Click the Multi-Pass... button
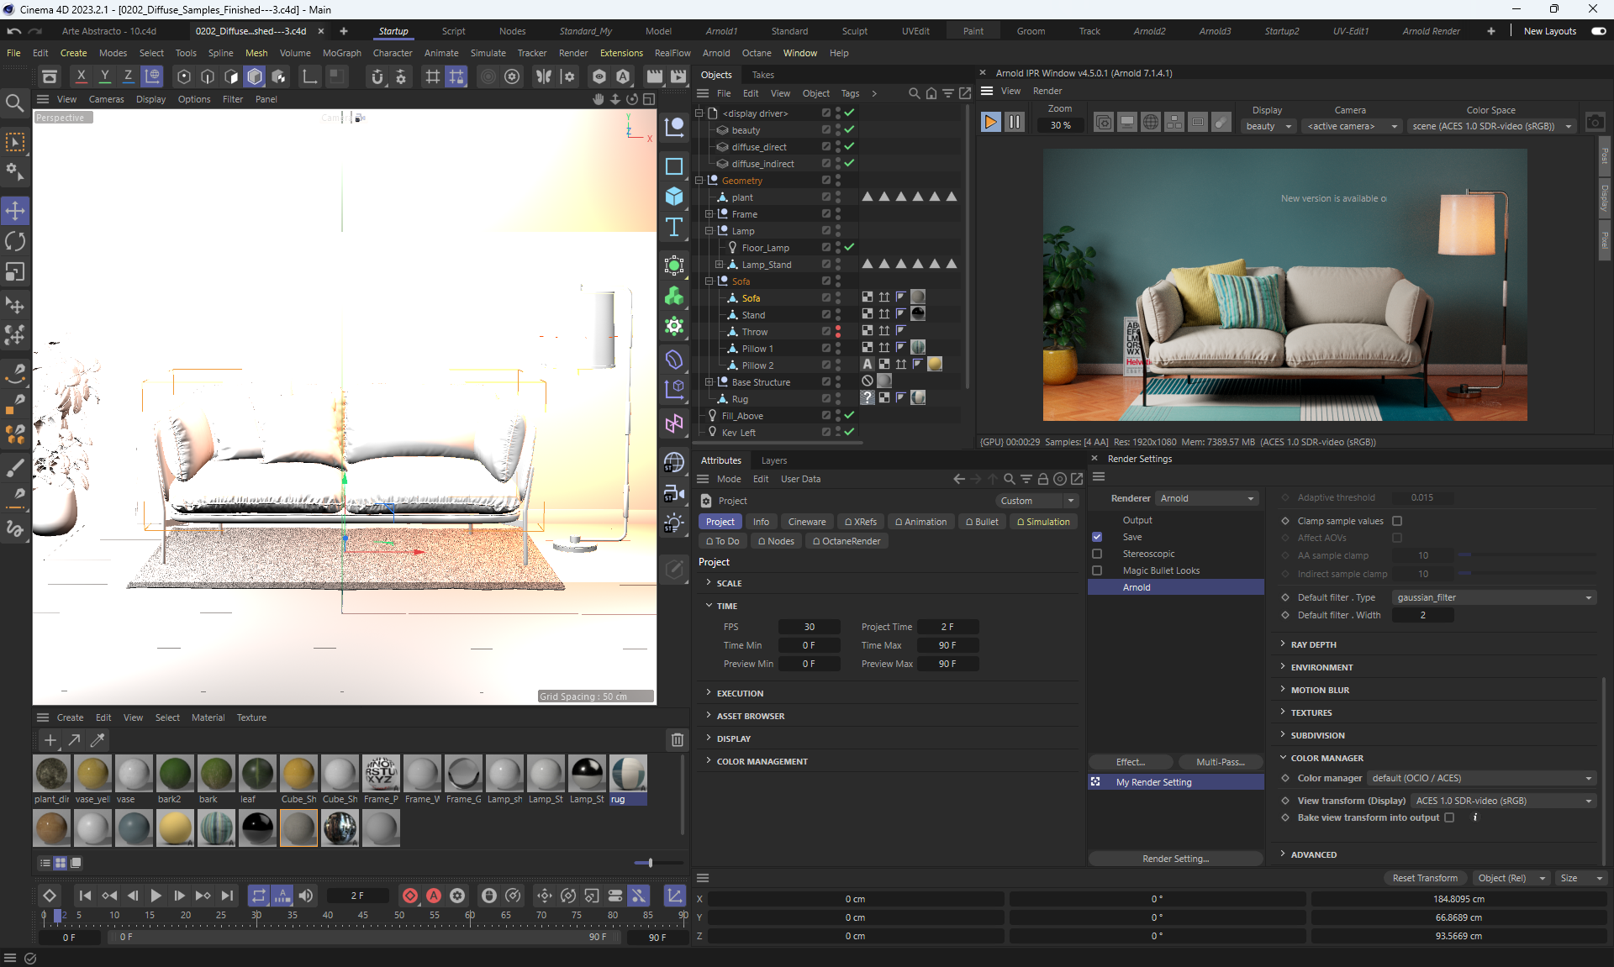 [x=1220, y=762]
